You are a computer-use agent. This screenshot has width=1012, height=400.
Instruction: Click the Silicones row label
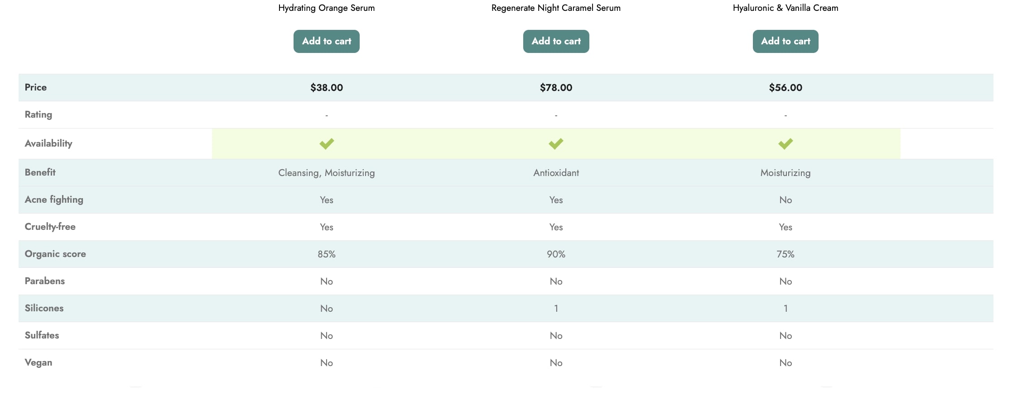44,308
